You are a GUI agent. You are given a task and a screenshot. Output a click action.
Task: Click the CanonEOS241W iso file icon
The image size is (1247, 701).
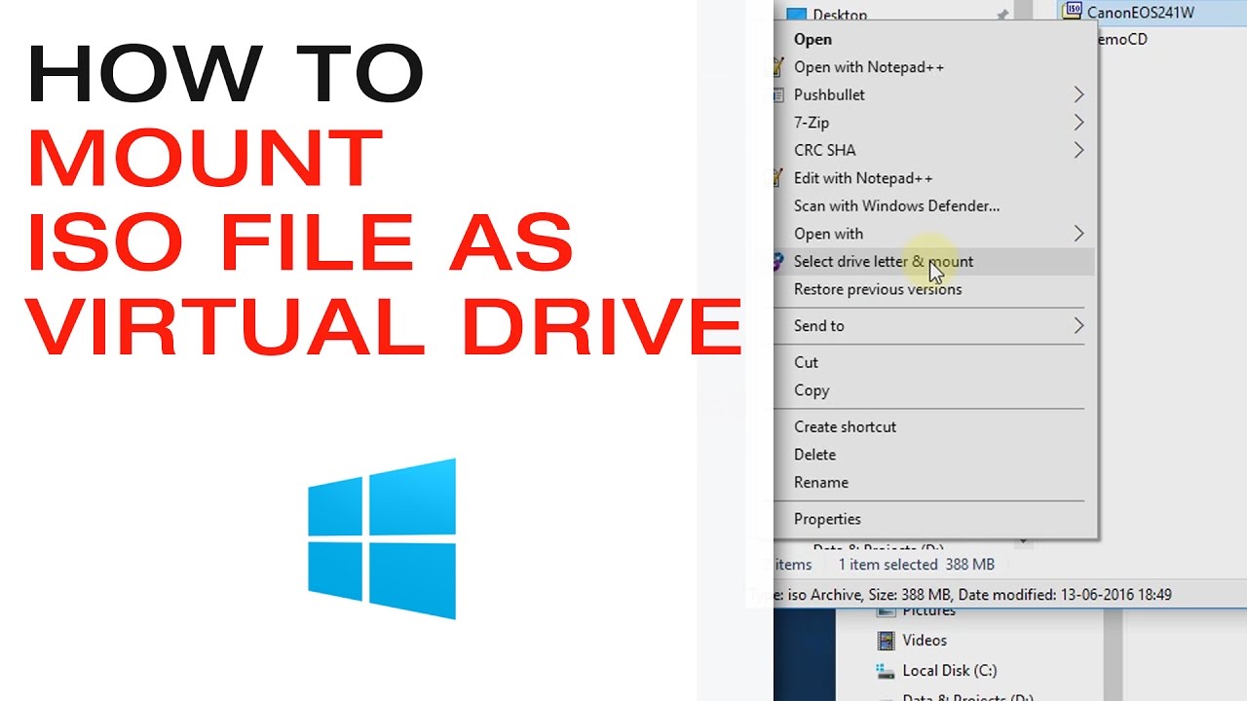pyautogui.click(x=1072, y=11)
